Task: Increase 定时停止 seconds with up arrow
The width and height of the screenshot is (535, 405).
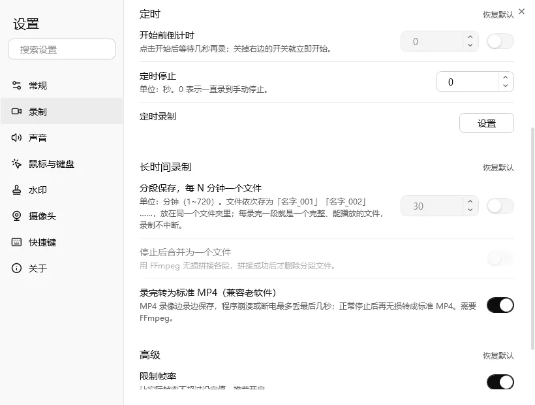Action: 506,78
